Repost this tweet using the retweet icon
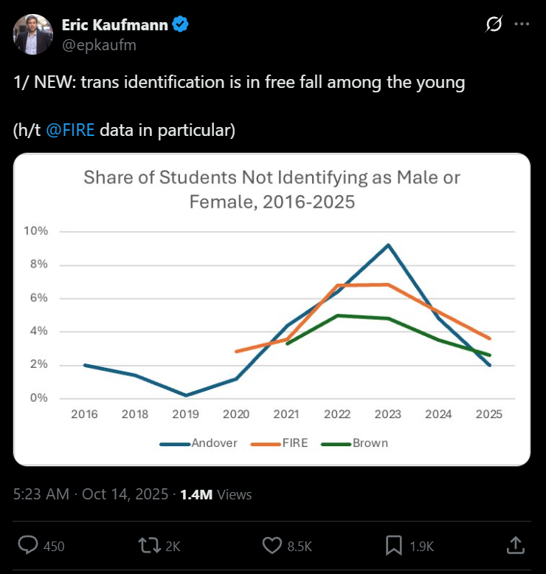 [x=150, y=545]
